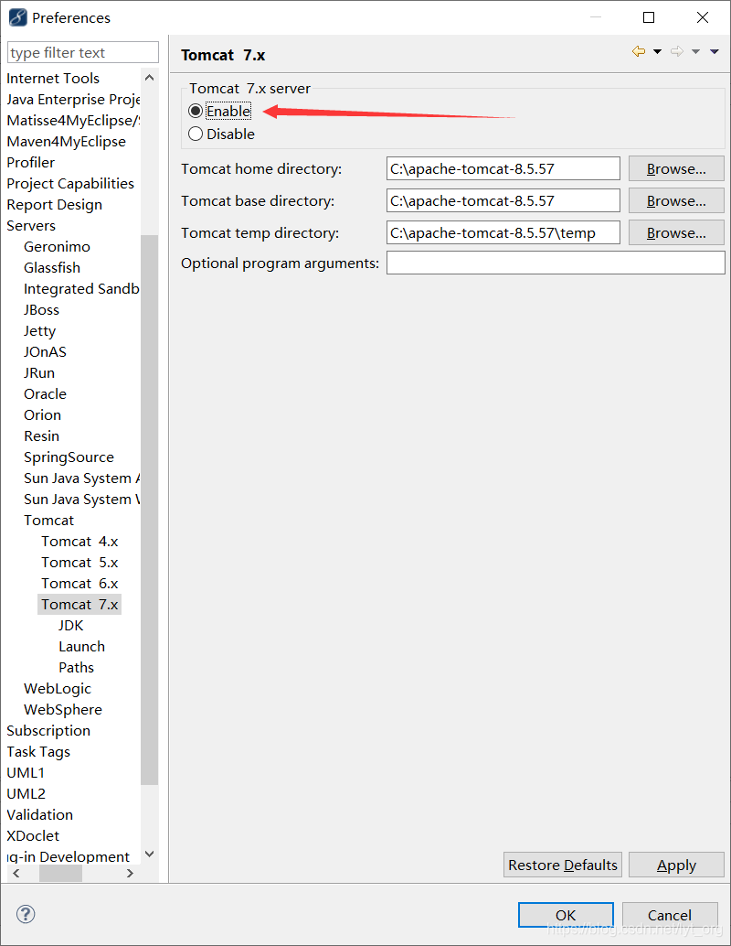Image resolution: width=731 pixels, height=946 pixels.
Task: Select Tomcat 7.x in tree
Action: point(79,605)
